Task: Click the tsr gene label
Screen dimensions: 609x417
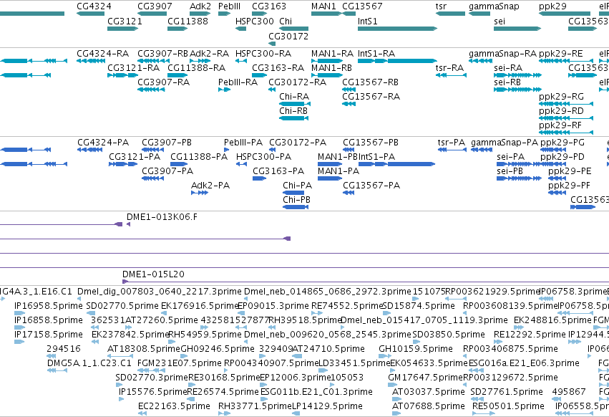Action: (x=441, y=6)
